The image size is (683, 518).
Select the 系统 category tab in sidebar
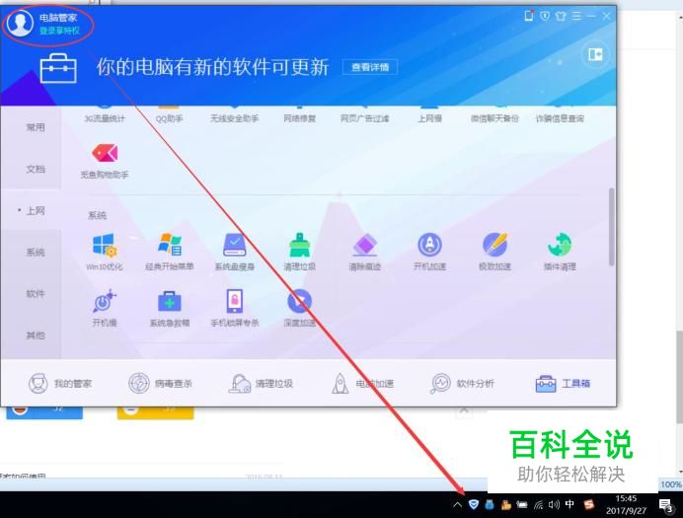click(x=36, y=252)
